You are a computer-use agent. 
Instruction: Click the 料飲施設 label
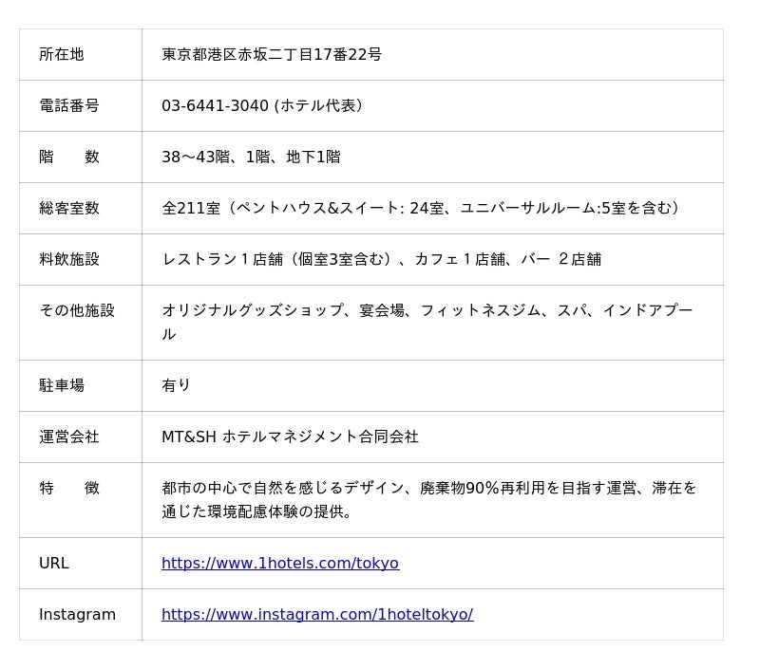[69, 260]
